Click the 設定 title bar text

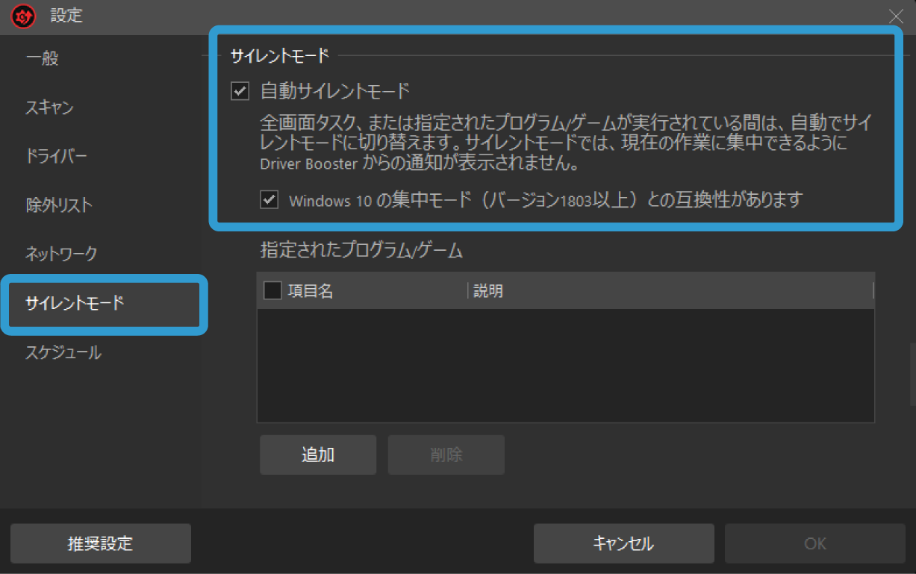click(x=66, y=16)
